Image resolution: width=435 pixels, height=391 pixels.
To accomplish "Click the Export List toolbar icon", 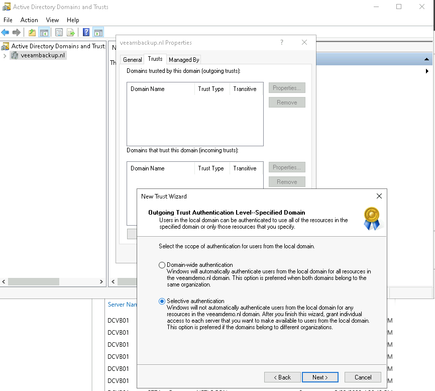I will click(71, 33).
